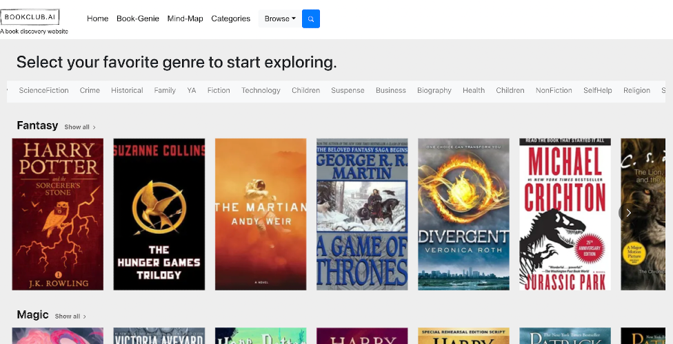673x344 pixels.
Task: Click the next arrow on Fantasy carousel
Action: [628, 213]
